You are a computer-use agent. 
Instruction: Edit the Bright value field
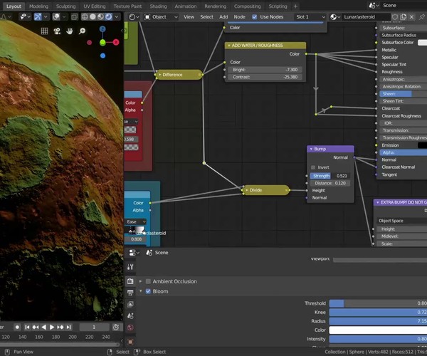click(265, 70)
